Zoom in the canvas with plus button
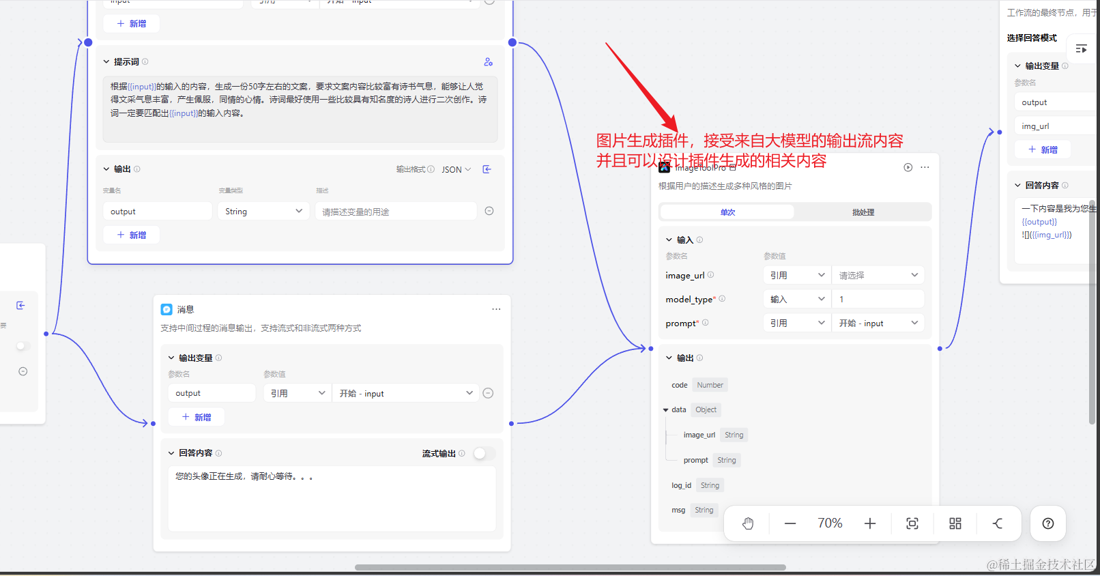This screenshot has width=1100, height=576. pos(870,523)
